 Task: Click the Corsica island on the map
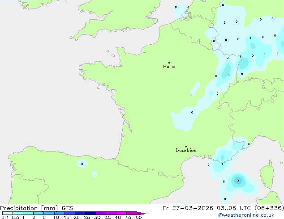[267, 175]
